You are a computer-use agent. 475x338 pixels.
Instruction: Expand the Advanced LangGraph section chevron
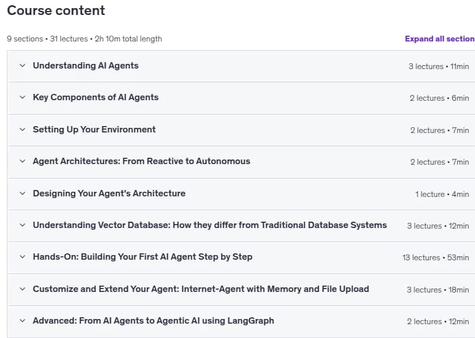click(22, 321)
